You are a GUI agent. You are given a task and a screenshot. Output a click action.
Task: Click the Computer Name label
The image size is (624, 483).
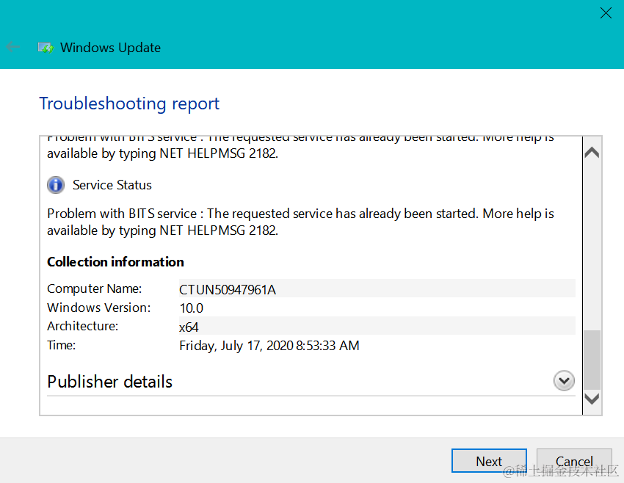[94, 288]
